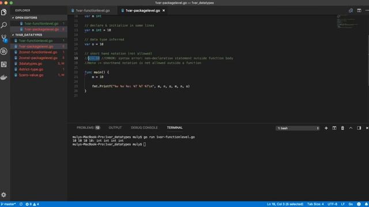
Task: Click the synchronize changes icon in status bar
Action: pos(21,204)
